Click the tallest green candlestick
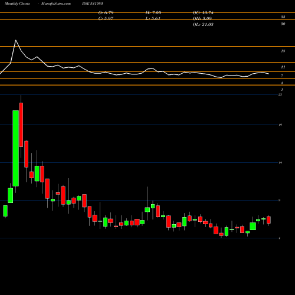Viewport: 295px width, 295px height. 16,148
